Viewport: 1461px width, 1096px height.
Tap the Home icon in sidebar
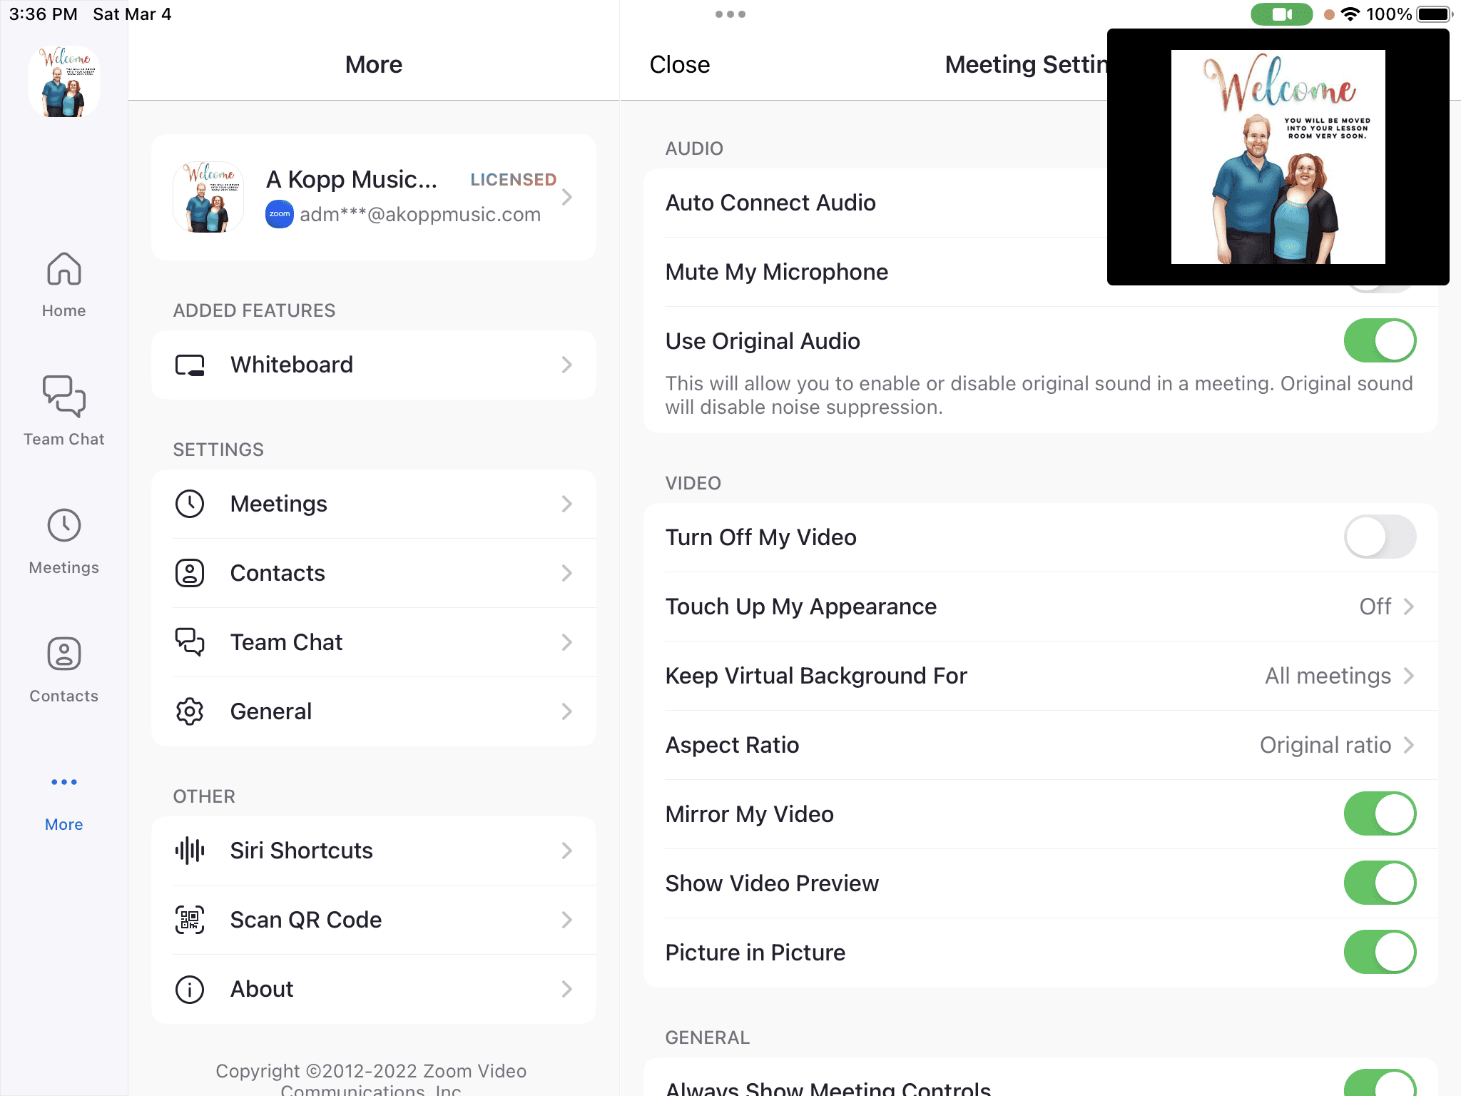coord(63,269)
